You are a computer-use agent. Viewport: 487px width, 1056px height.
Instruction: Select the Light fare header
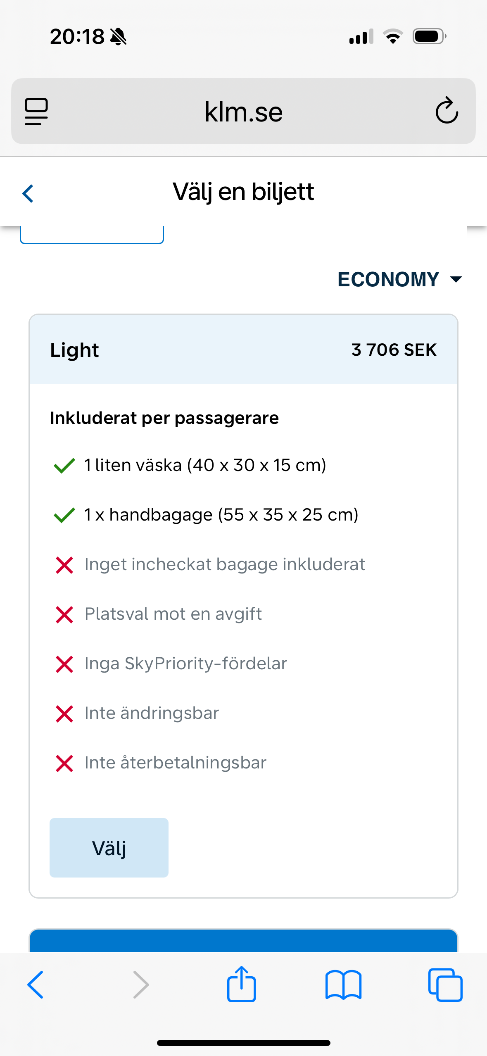(74, 350)
